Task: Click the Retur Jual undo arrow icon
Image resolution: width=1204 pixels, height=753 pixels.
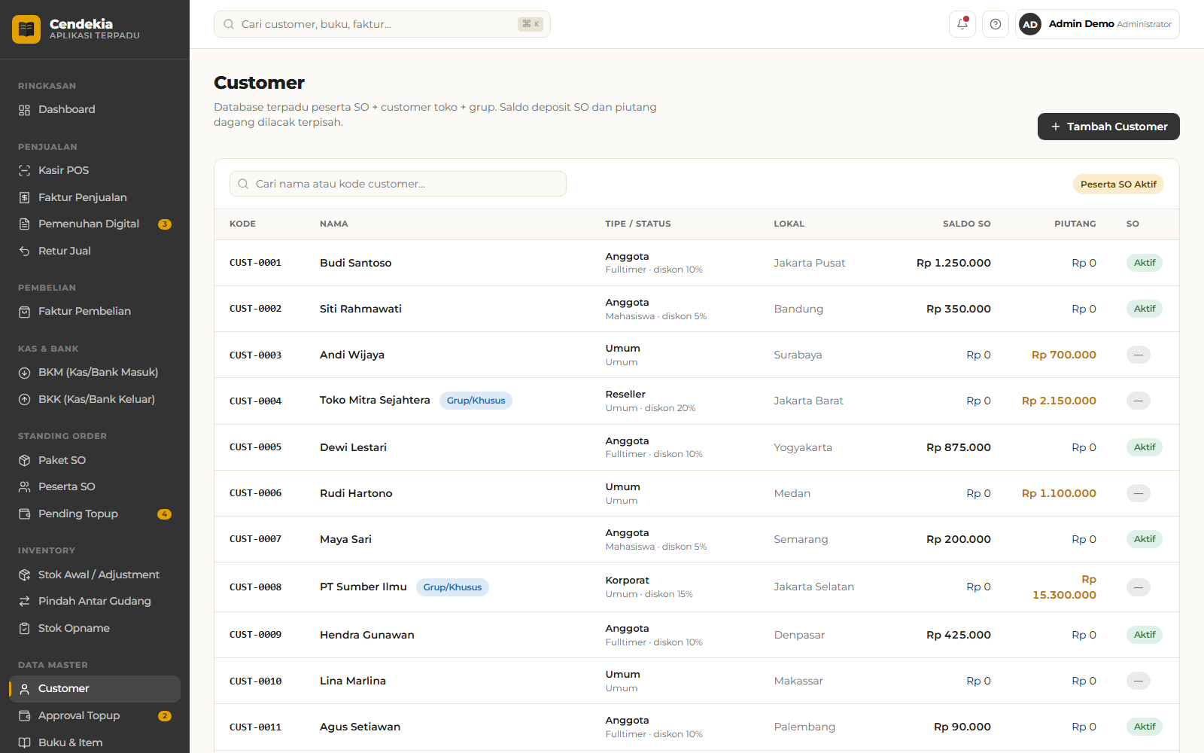Action: click(25, 251)
